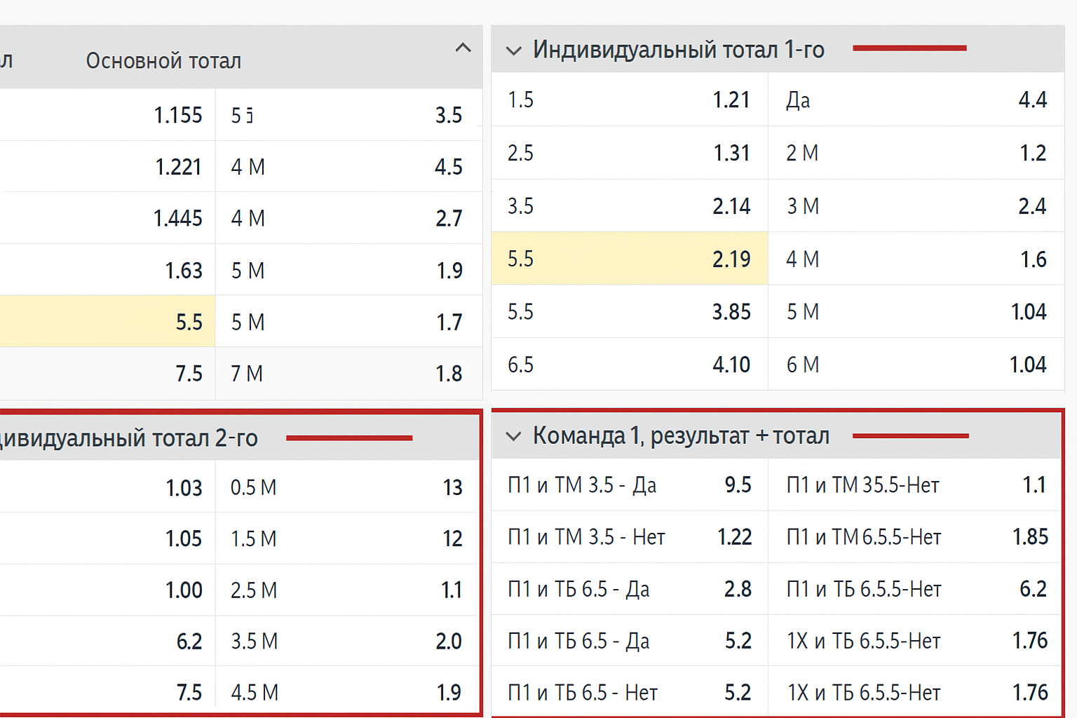Pick П1 и ТМ 3.5 - Нет at 1.22
Image resolution: width=1077 pixels, height=718 pixels.
coord(629,537)
